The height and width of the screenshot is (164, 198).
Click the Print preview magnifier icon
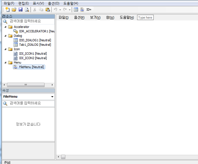(x=27, y=9)
